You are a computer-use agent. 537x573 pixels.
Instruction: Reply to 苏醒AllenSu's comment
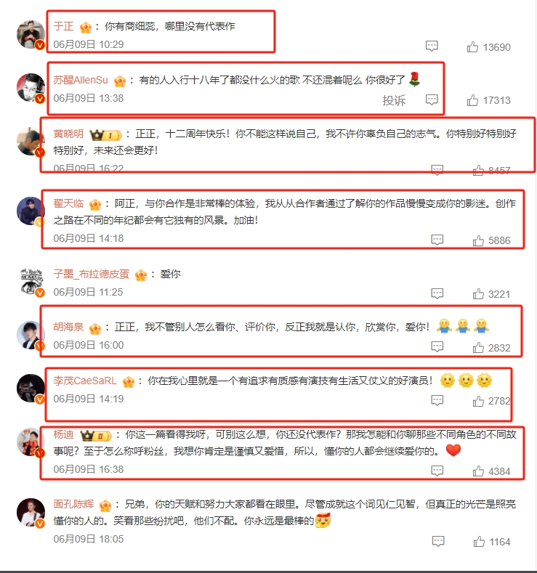[x=432, y=99]
